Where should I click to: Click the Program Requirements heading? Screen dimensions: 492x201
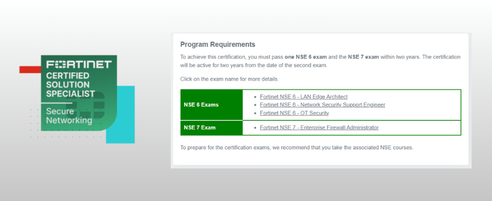tap(217, 44)
